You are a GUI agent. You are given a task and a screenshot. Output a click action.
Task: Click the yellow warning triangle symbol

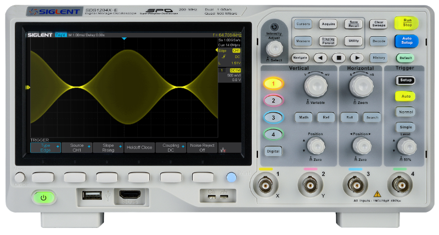(x=377, y=194)
